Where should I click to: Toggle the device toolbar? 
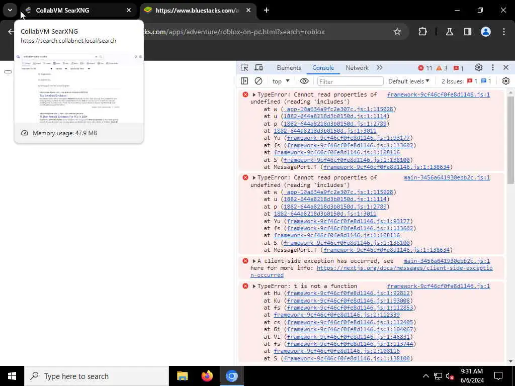point(259,68)
